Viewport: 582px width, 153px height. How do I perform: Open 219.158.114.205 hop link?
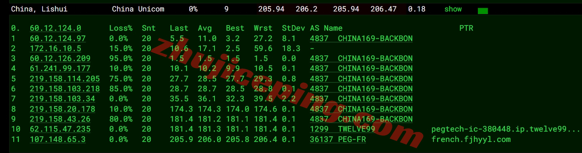point(65,79)
